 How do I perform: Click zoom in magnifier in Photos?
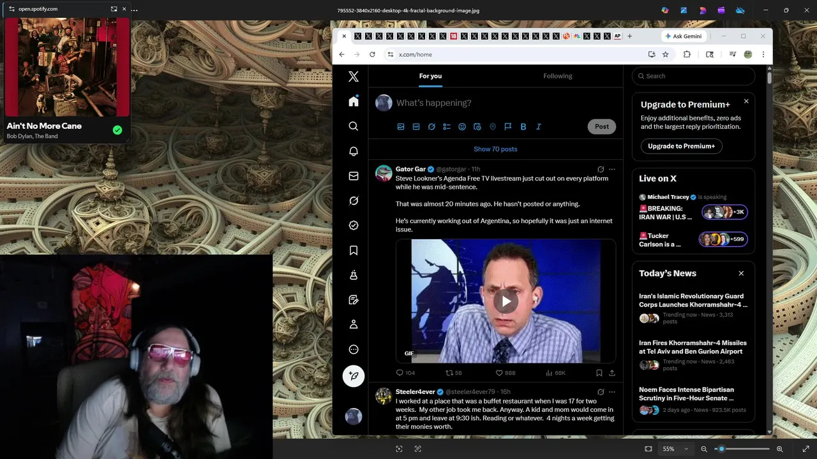coord(779,449)
